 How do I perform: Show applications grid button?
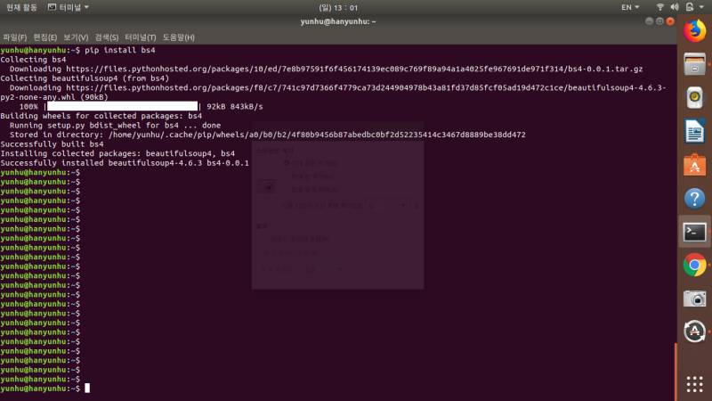pyautogui.click(x=694, y=384)
